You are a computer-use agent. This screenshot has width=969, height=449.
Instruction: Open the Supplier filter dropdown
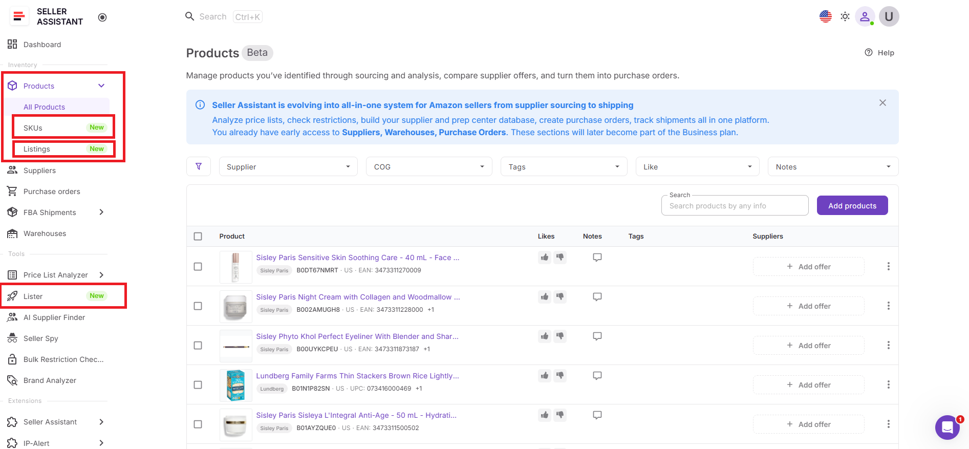tap(288, 166)
